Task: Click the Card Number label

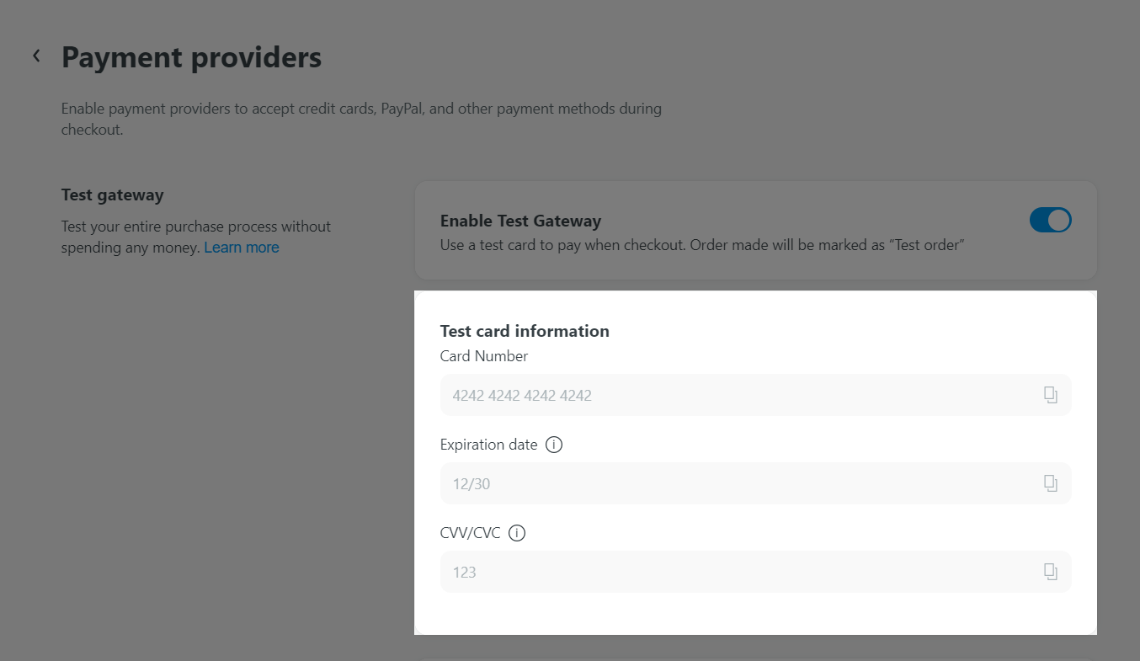Action: pos(484,356)
